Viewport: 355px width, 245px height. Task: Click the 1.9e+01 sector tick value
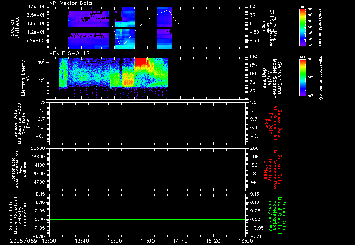(36, 24)
